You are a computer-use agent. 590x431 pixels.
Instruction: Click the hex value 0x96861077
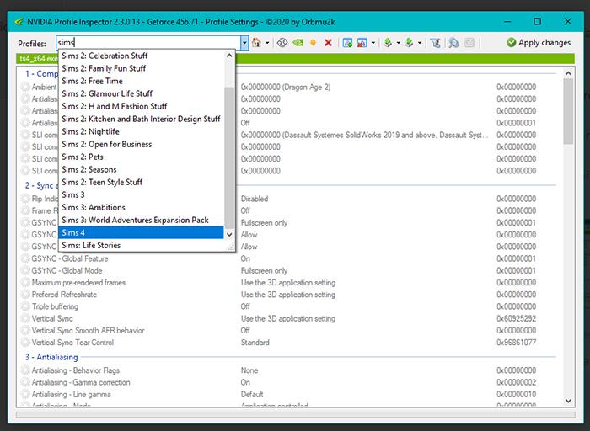pos(516,343)
